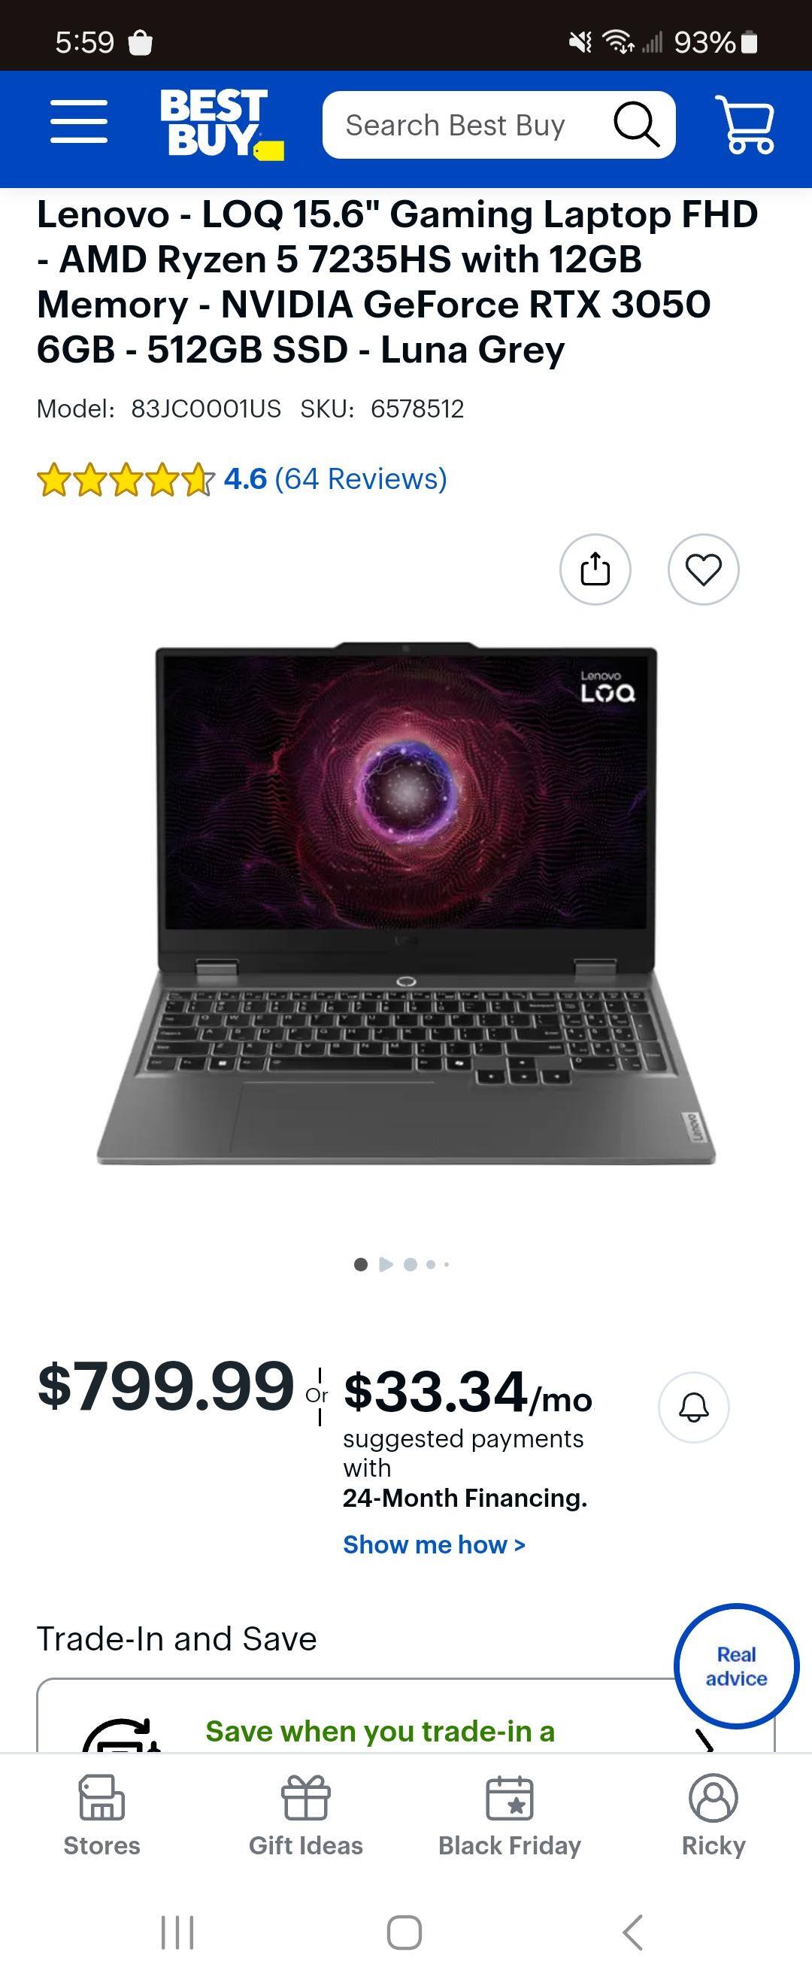The height and width of the screenshot is (1986, 812).
Task: View the laptop product image
Action: pos(406,903)
